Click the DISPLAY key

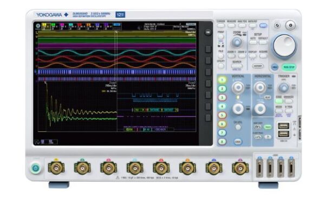point(252,56)
